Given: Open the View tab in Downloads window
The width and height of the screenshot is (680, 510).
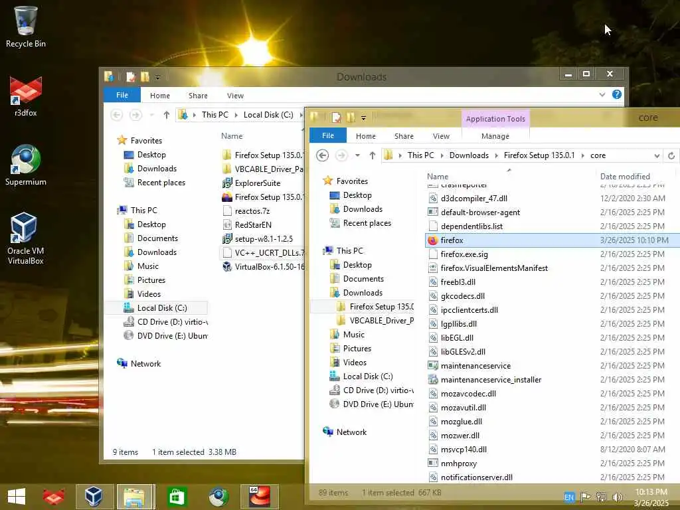Looking at the screenshot, I should pos(235,96).
